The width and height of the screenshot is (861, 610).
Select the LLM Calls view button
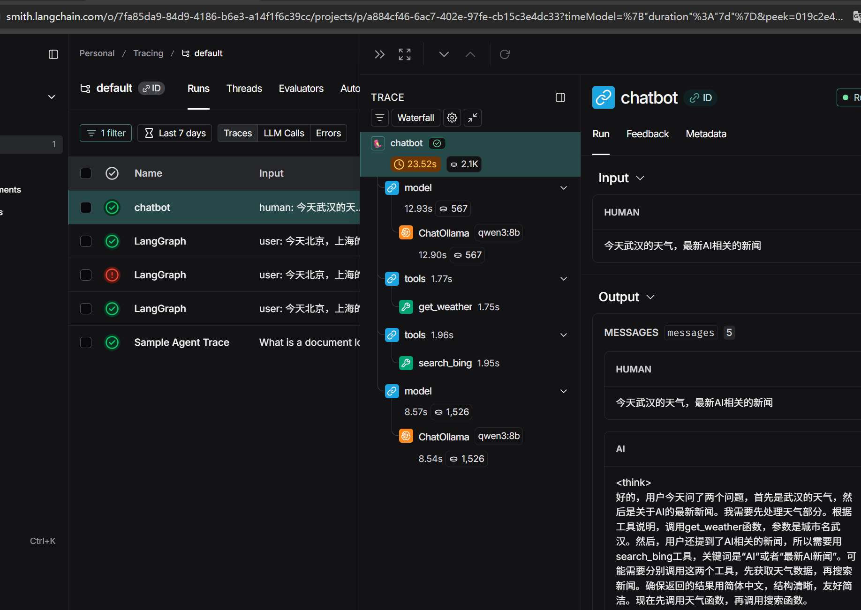click(x=284, y=133)
